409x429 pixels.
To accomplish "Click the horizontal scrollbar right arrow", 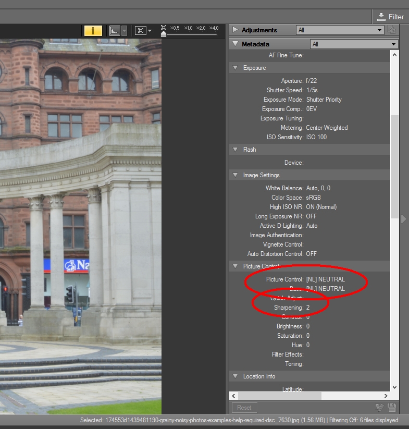I will click(x=385, y=396).
